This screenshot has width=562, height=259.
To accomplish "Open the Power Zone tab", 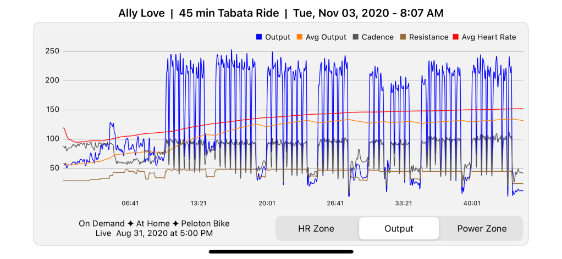I will (482, 229).
